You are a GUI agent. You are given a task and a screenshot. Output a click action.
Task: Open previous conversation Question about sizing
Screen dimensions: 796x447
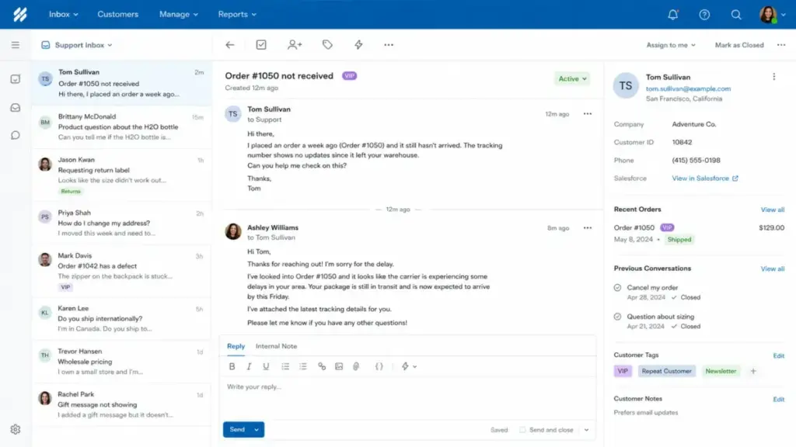pyautogui.click(x=661, y=317)
